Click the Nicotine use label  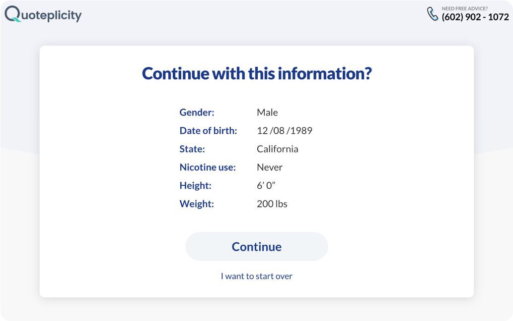point(208,167)
